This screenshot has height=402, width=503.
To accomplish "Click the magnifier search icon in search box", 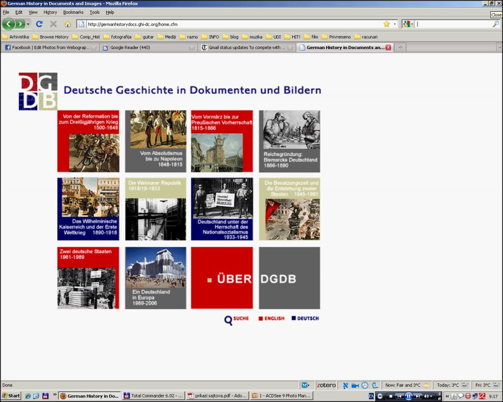I will [496, 24].
